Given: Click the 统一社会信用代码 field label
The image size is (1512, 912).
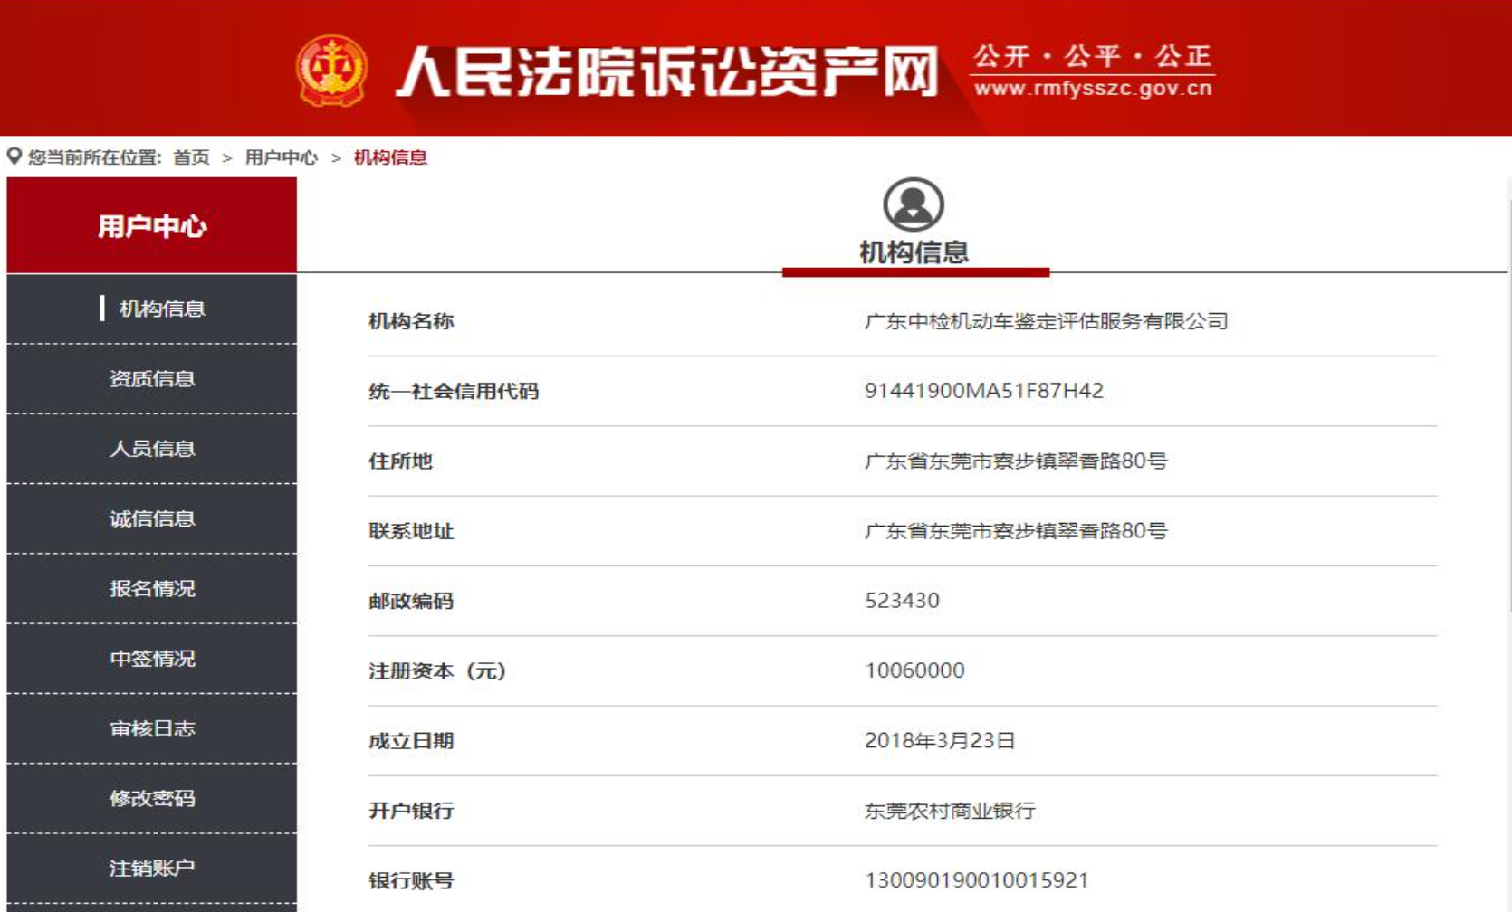Looking at the screenshot, I should tap(454, 391).
